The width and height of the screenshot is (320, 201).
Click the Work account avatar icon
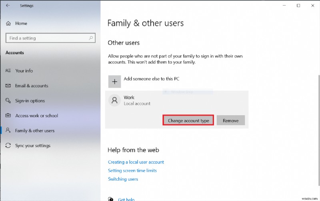click(114, 100)
